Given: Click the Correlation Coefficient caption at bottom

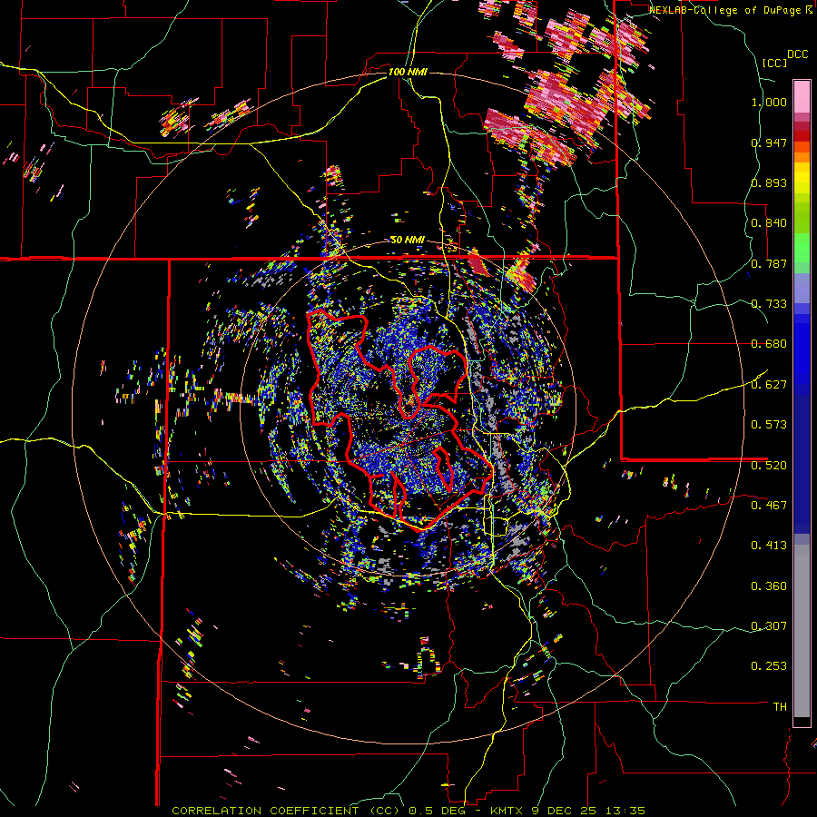Looking at the screenshot, I should point(408,811).
